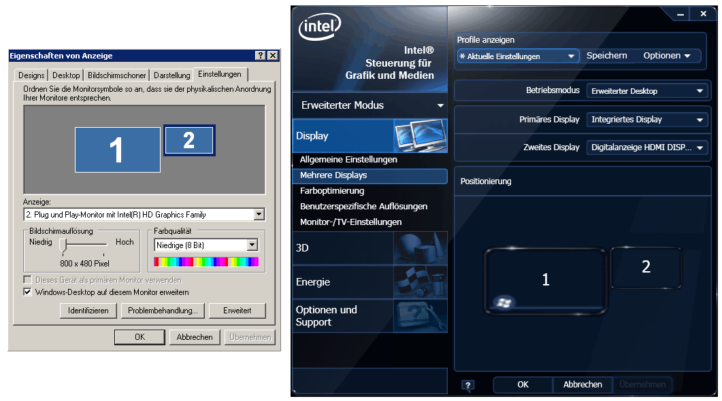This screenshot has height=401, width=722.
Task: Click the Identifizieren button
Action: coord(88,311)
